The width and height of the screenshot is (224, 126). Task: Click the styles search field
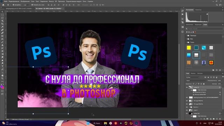coord(204,29)
